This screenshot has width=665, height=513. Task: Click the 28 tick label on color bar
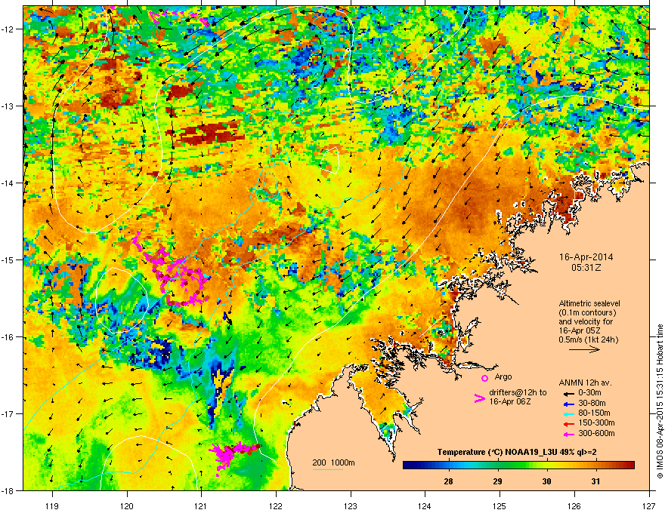click(448, 481)
